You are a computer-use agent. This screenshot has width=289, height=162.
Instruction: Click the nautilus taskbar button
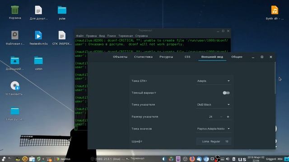pos(63,159)
